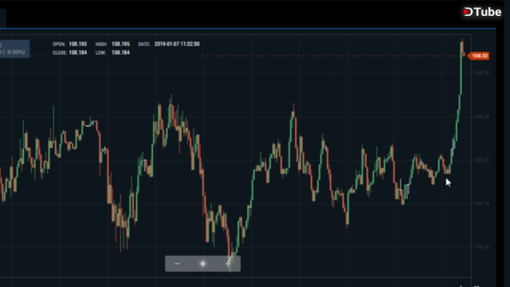
Task: Click the blue price change box showing -0.00%
Action: pyautogui.click(x=14, y=49)
